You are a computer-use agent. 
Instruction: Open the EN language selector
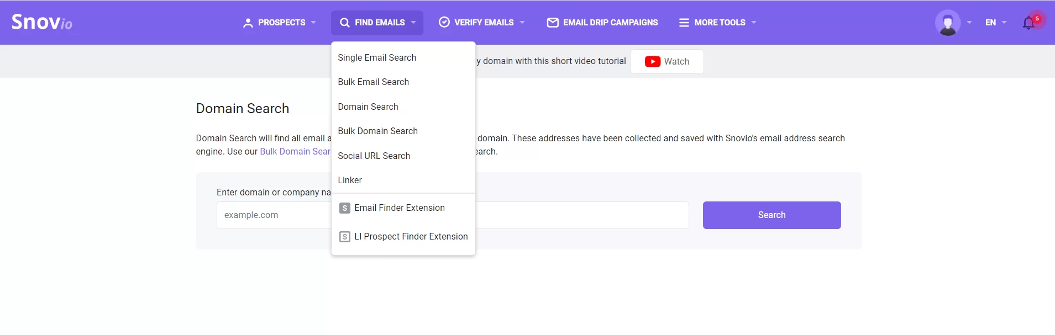click(995, 23)
